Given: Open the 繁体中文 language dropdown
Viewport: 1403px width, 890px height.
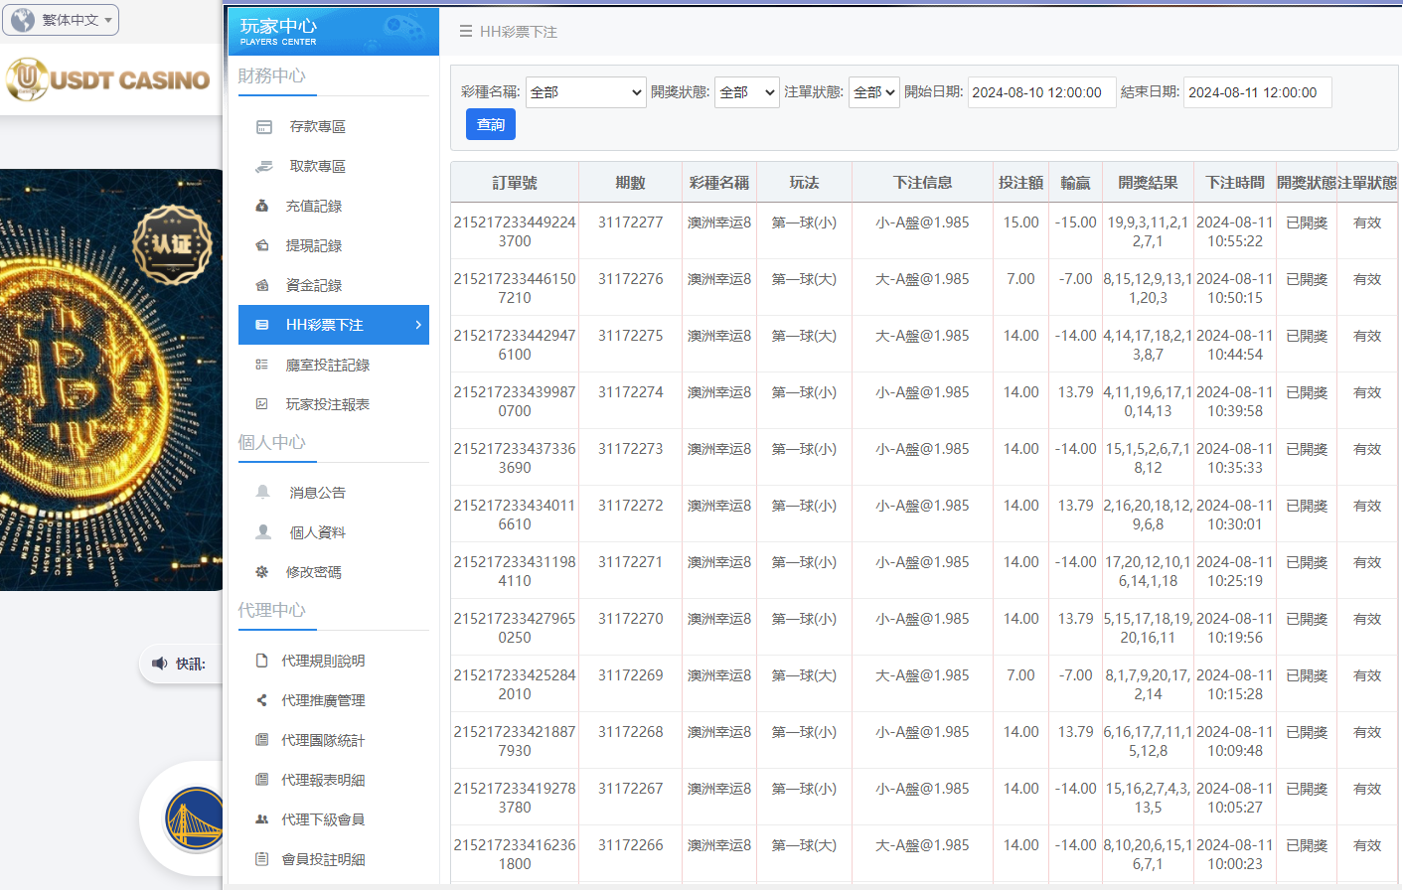Looking at the screenshot, I should point(61,20).
